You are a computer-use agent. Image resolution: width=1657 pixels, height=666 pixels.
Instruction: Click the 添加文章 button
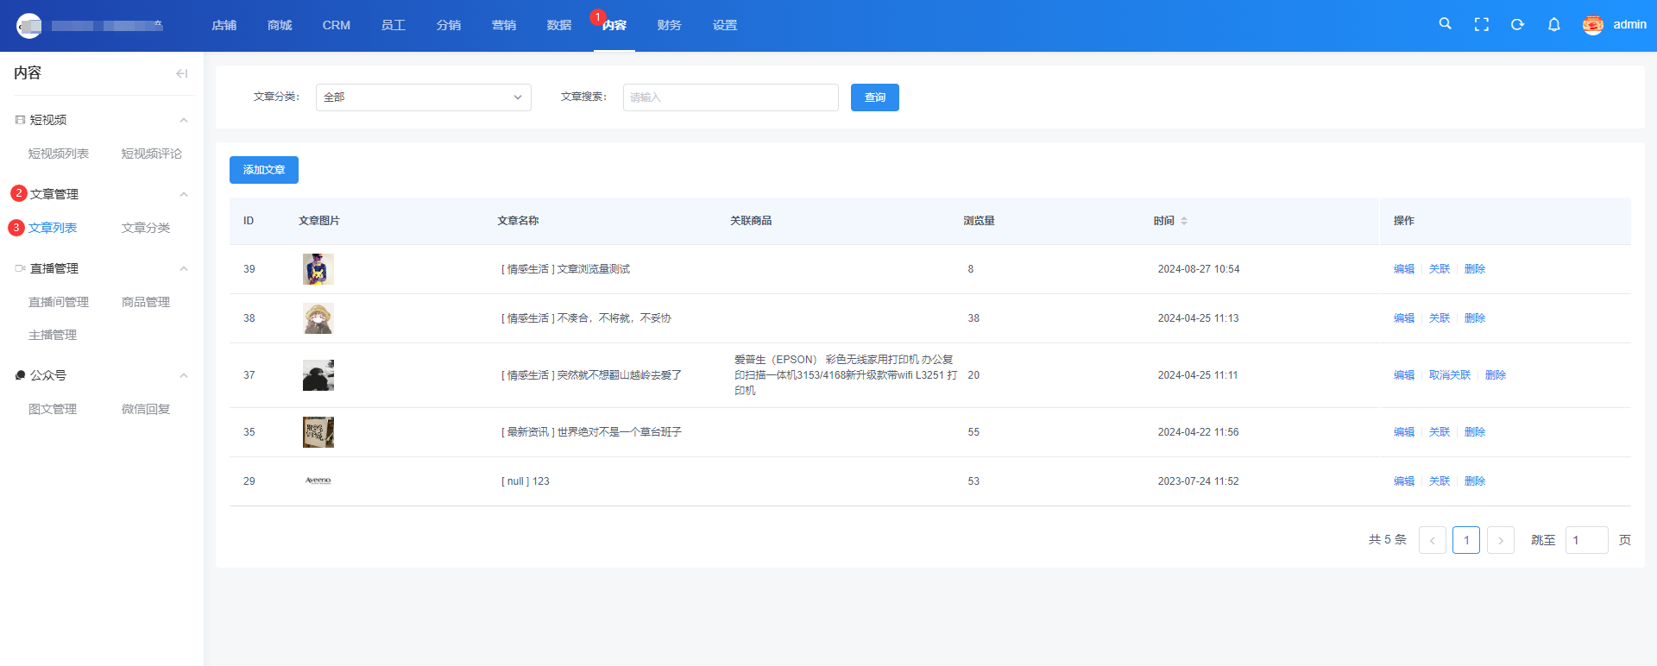(264, 170)
